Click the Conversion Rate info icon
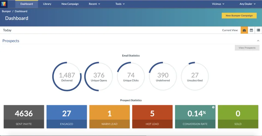This screenshot has width=262, height=136. click(213, 107)
